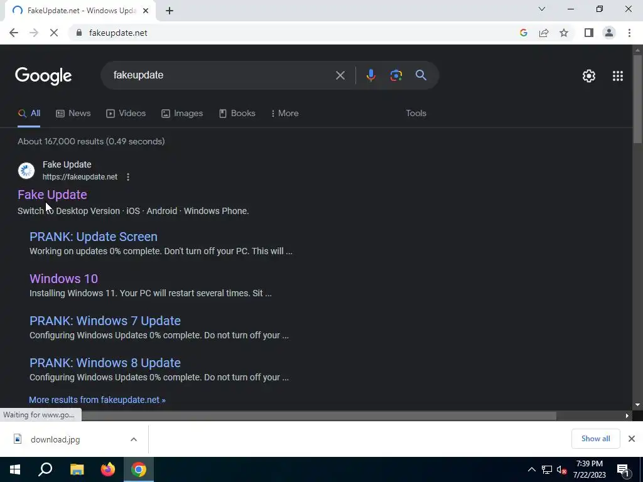Open Windows taskbar search
This screenshot has height=482, width=643.
point(45,469)
